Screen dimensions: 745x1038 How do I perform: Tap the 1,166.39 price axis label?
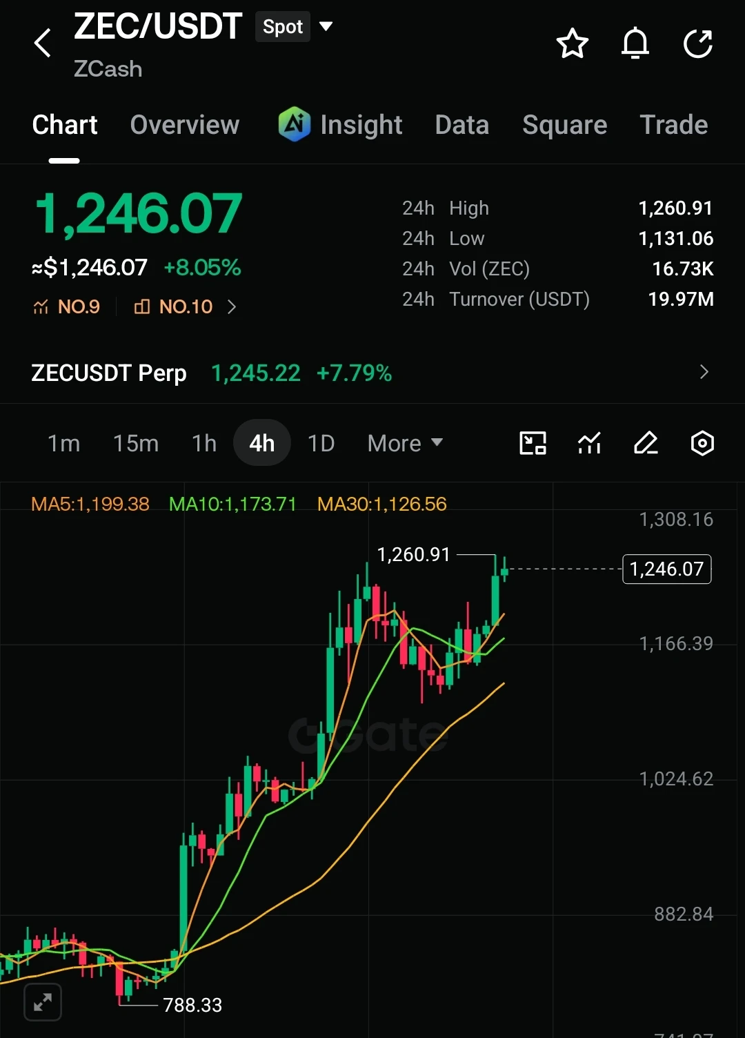(676, 643)
